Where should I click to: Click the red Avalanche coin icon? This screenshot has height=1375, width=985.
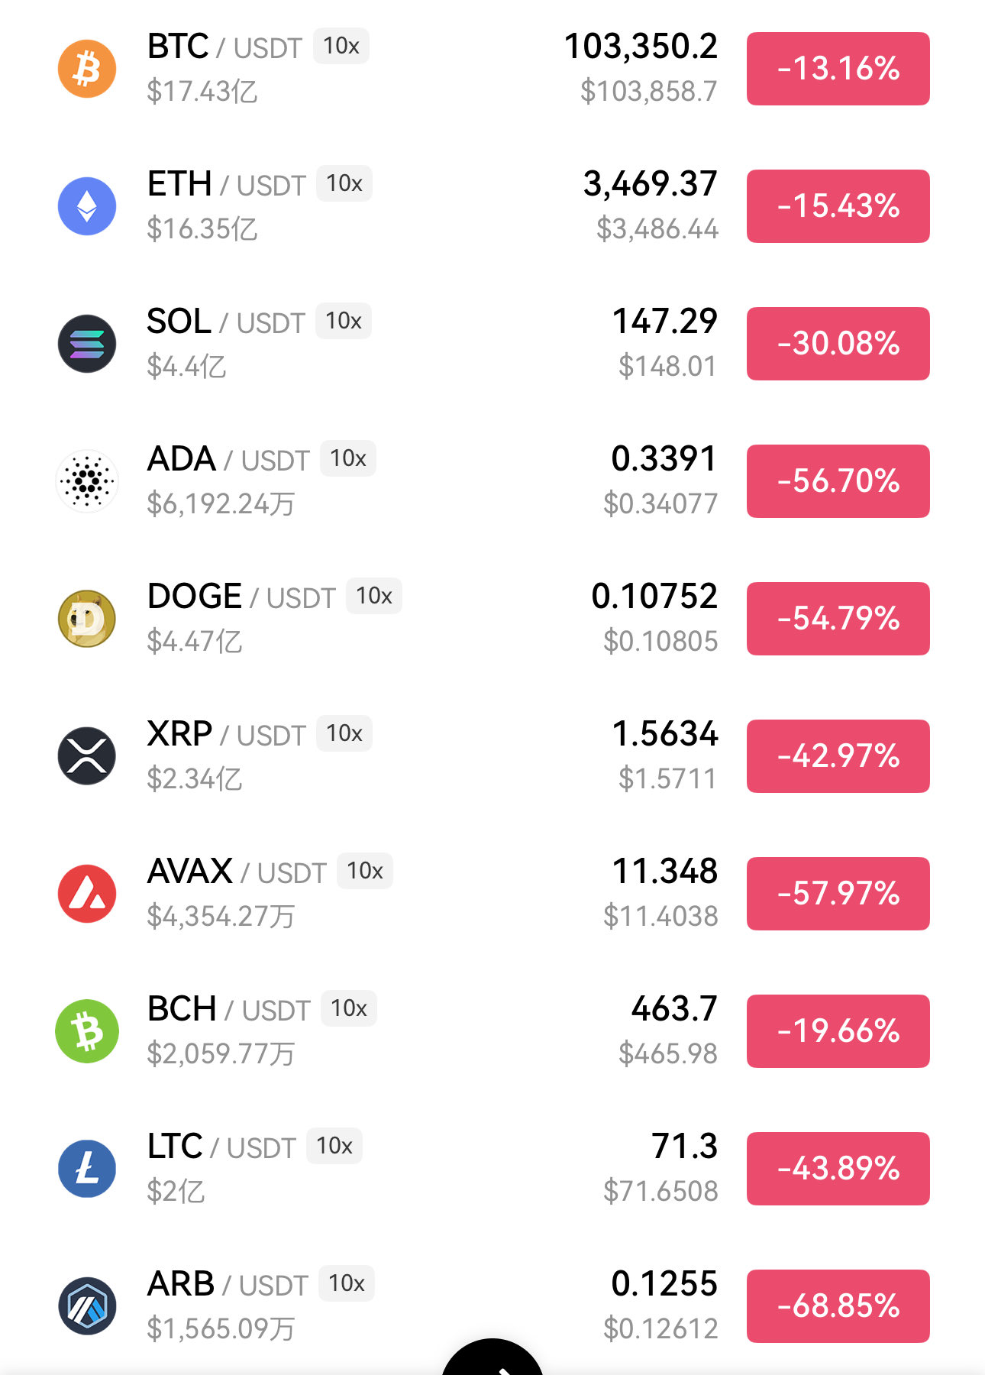pyautogui.click(x=87, y=894)
